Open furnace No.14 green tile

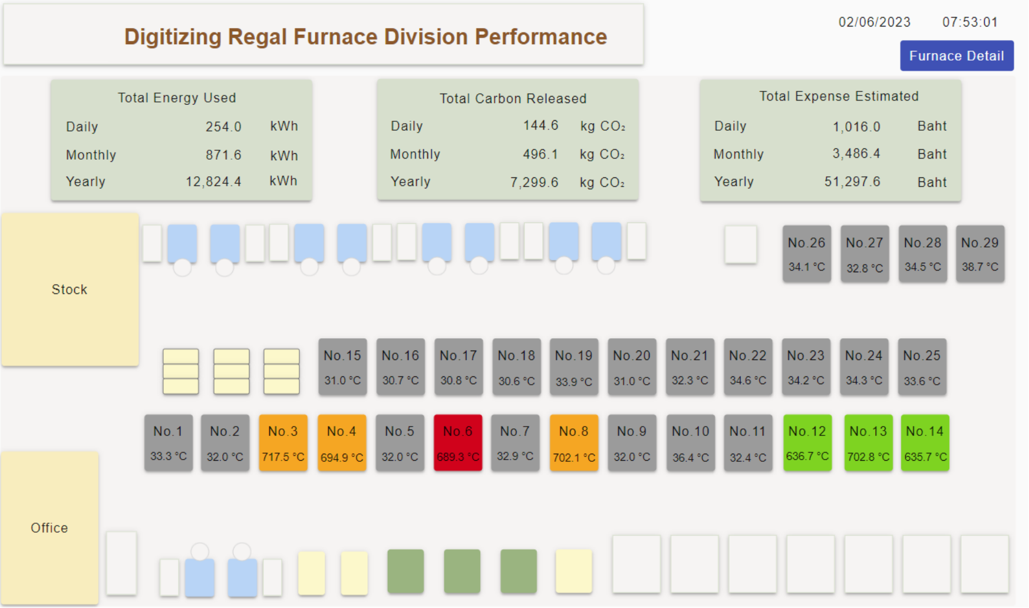point(925,443)
